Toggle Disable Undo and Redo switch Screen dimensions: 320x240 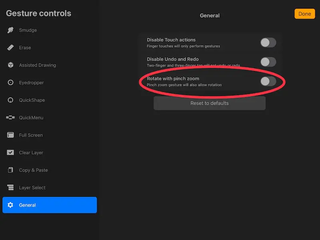tap(268, 62)
